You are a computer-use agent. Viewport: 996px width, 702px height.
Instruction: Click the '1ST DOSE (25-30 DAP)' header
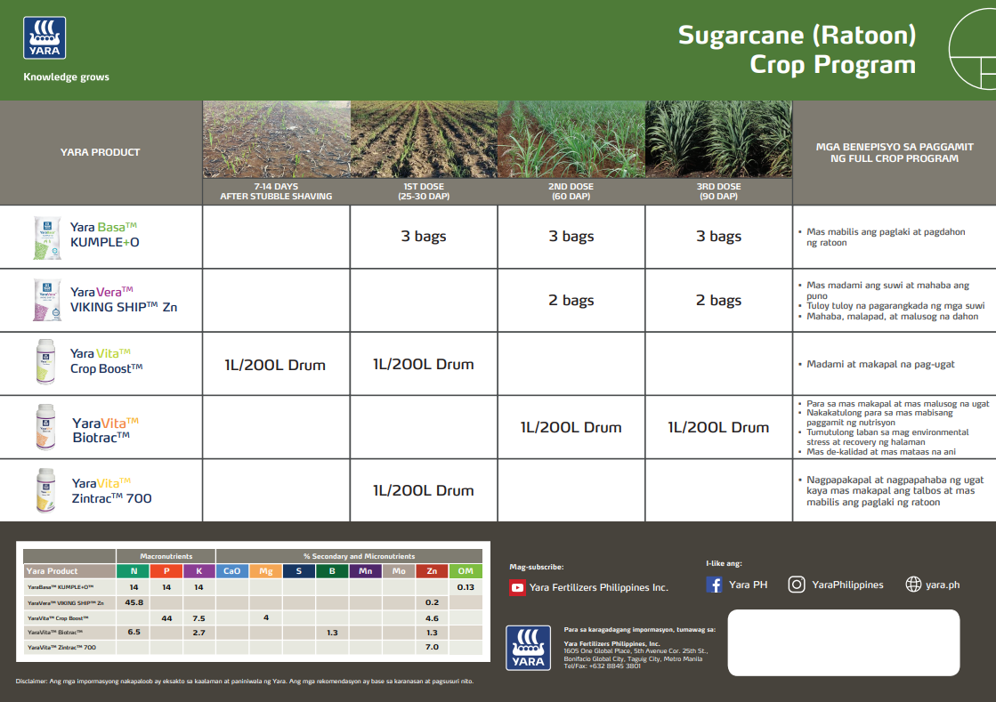(x=424, y=191)
